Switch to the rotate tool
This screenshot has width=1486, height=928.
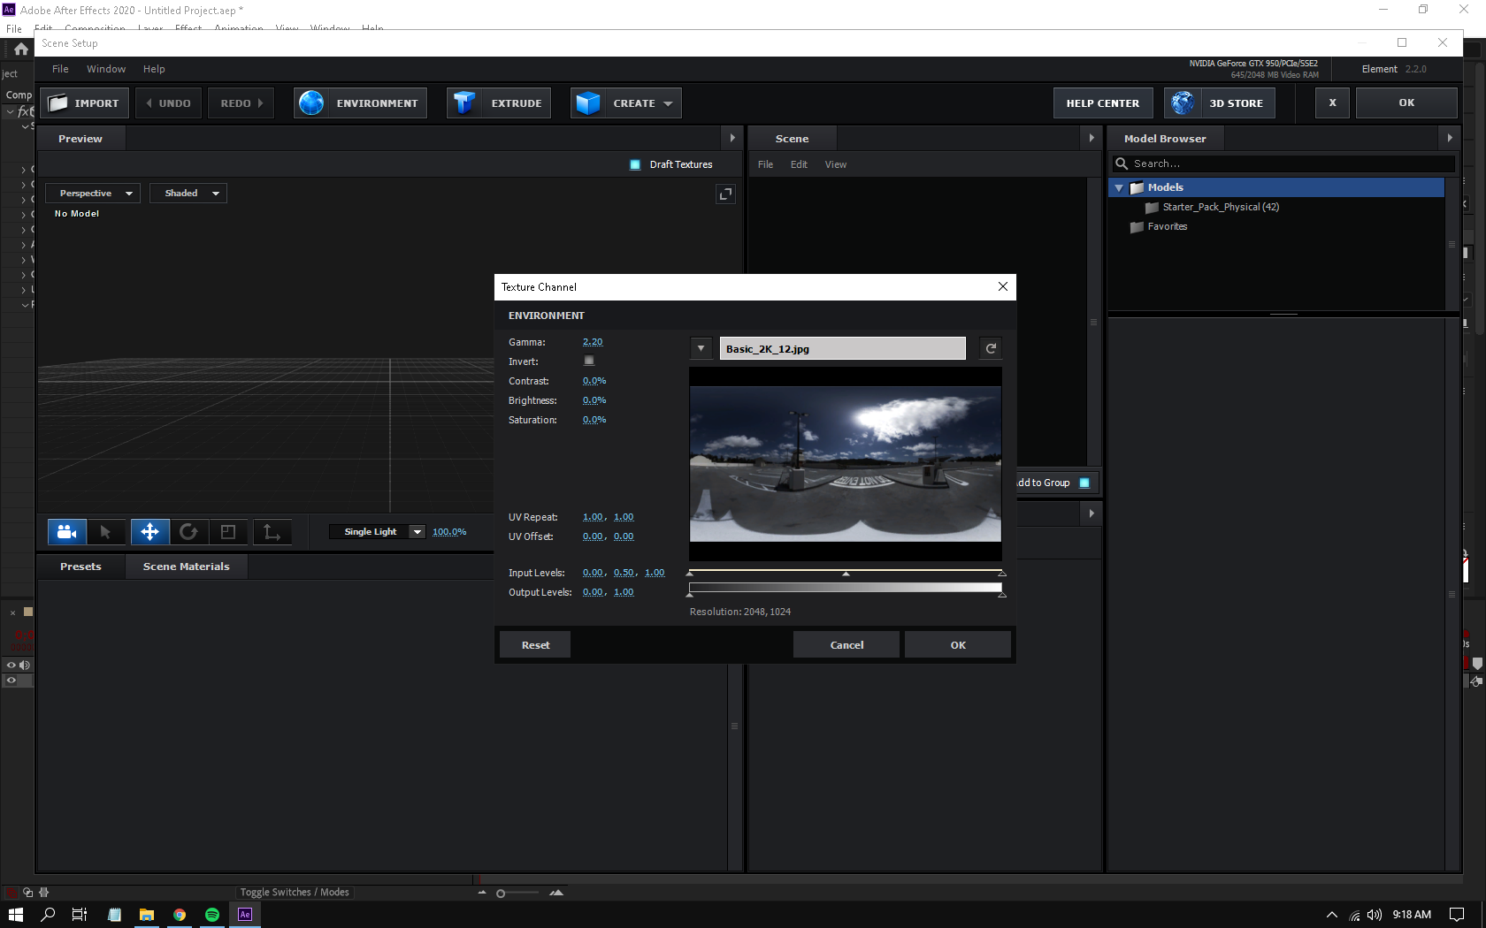click(189, 531)
